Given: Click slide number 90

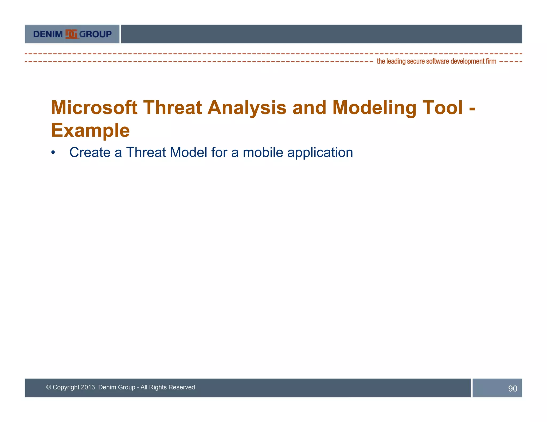Looking at the screenshot, I should 512,388.
